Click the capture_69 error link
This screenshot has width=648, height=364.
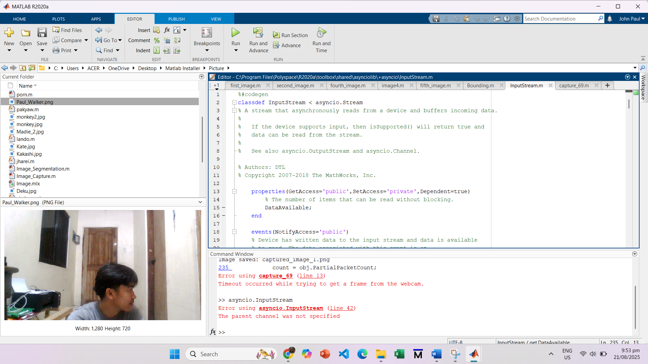(x=275, y=276)
